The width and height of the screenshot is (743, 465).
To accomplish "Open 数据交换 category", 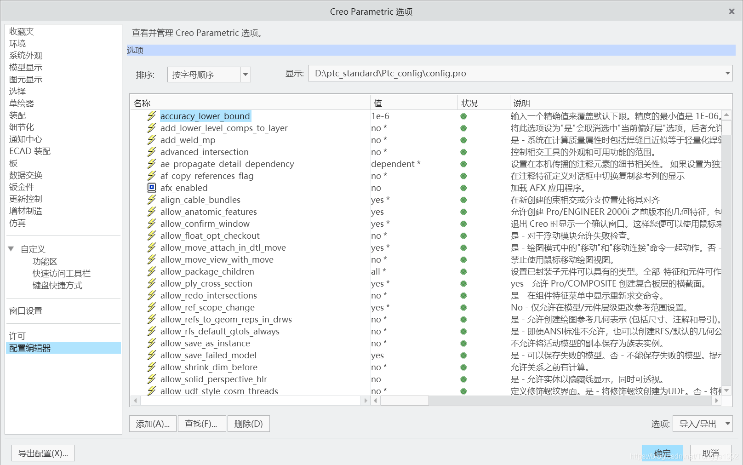I will pyautogui.click(x=26, y=175).
